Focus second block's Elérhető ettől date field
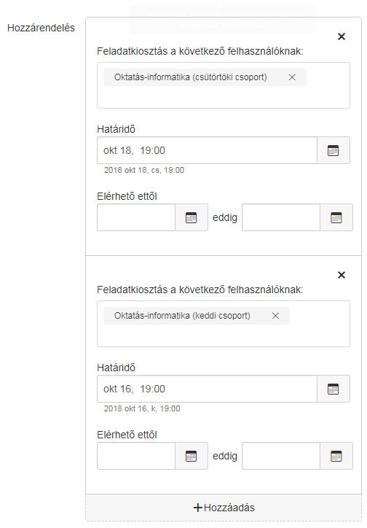The height and width of the screenshot is (528, 367). (x=136, y=456)
